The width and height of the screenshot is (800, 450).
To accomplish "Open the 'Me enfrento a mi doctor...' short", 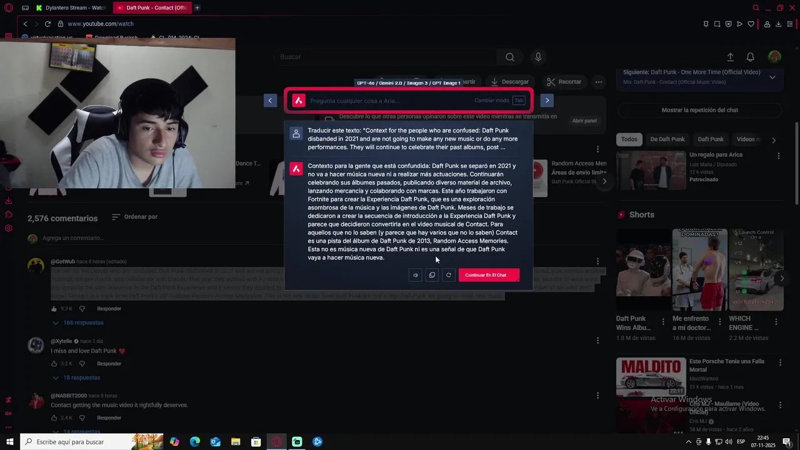I will point(699,269).
